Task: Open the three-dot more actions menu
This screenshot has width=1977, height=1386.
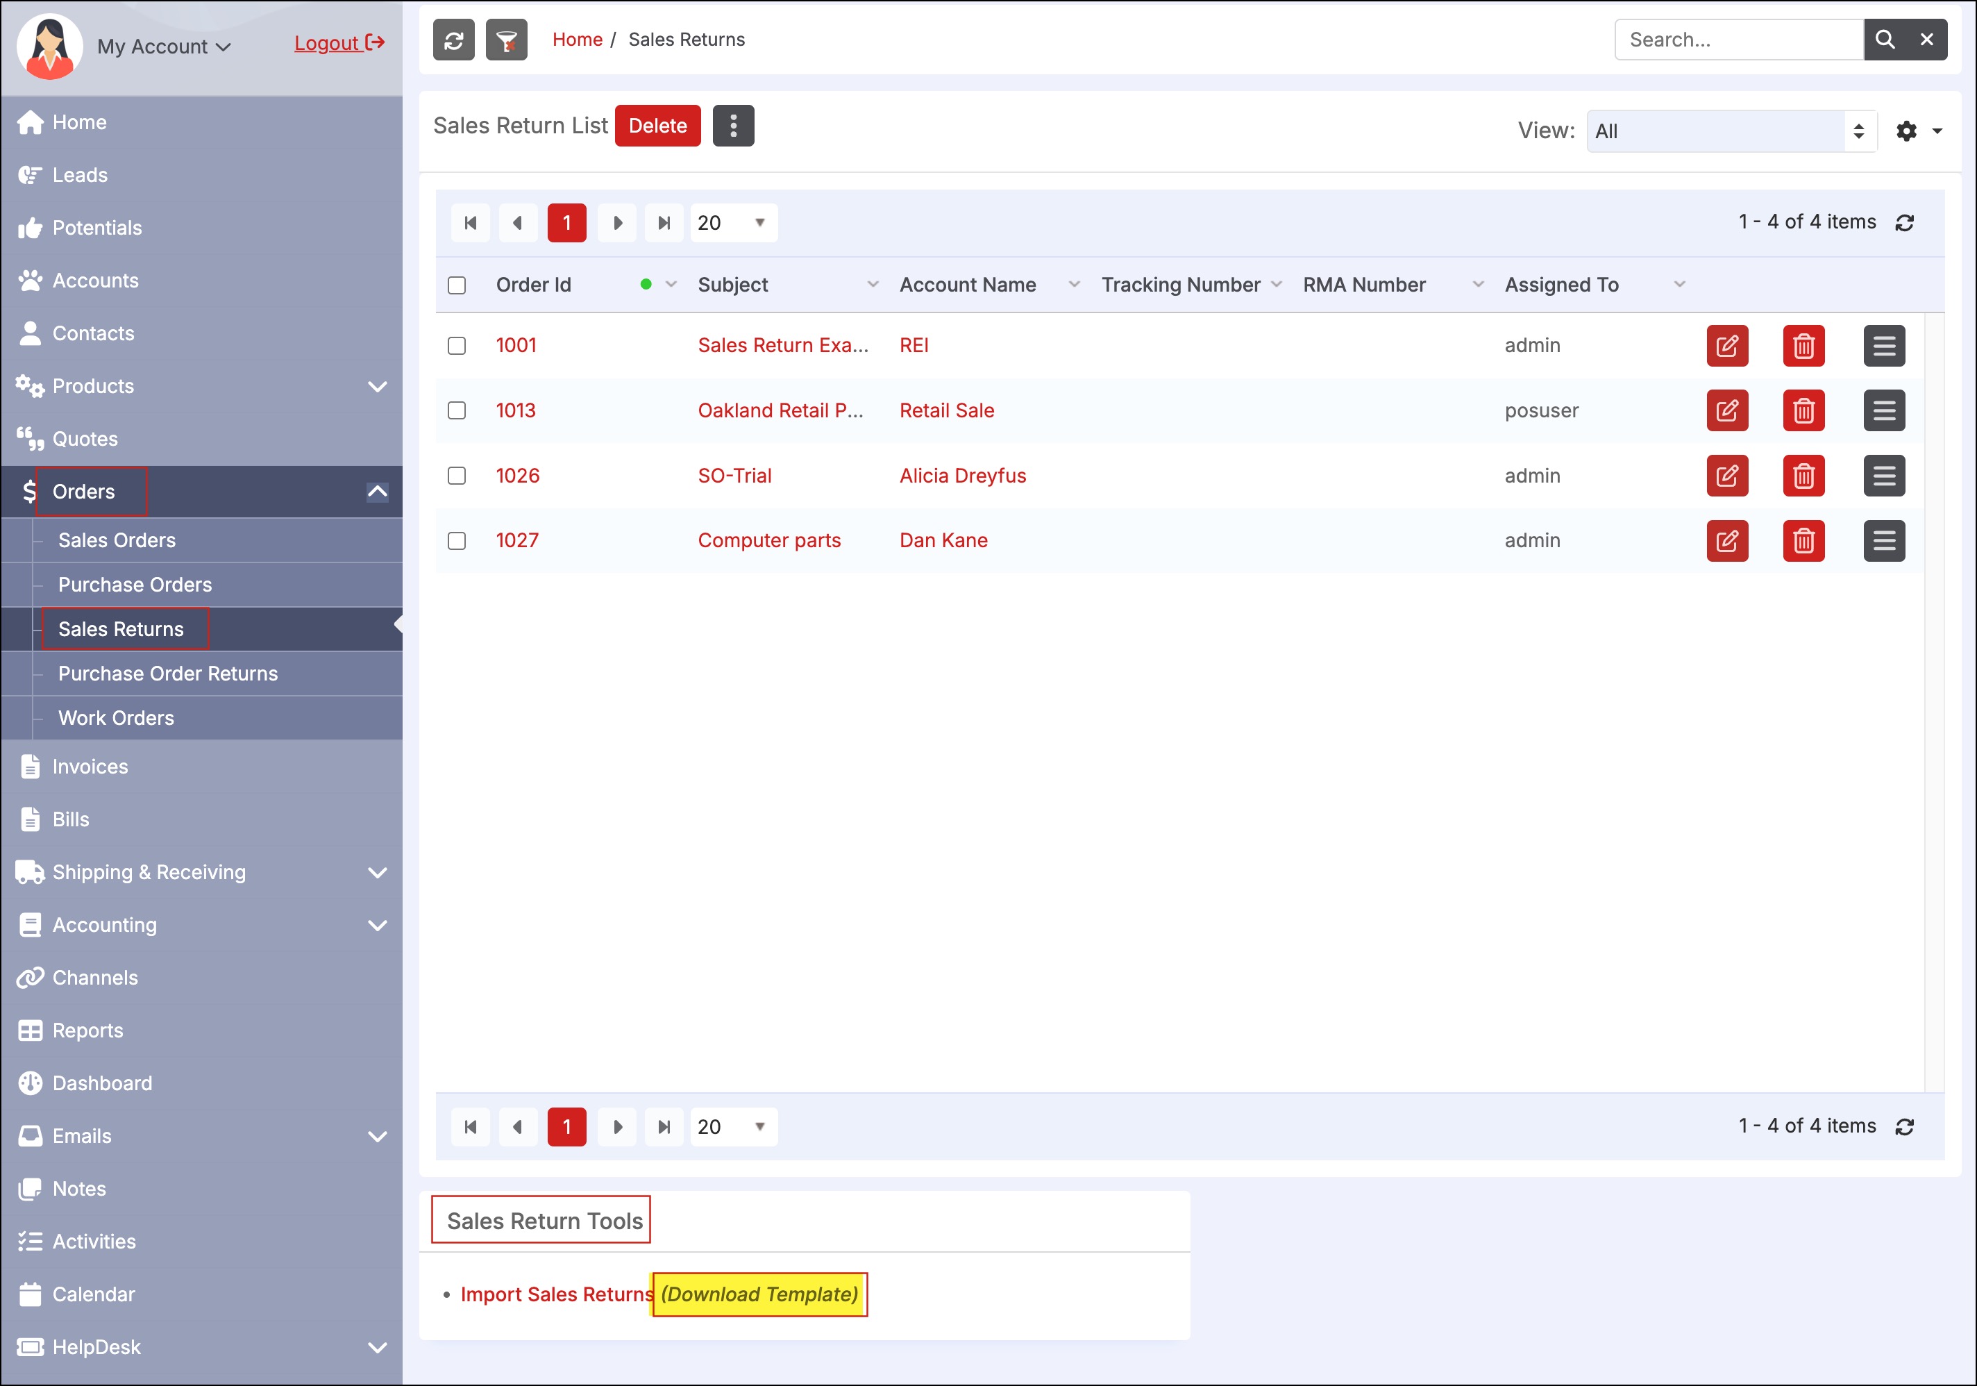Action: point(733,126)
